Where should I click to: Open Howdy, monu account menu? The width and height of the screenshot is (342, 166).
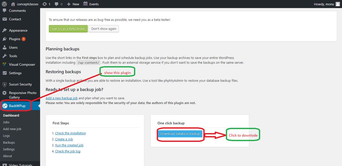tap(324, 4)
